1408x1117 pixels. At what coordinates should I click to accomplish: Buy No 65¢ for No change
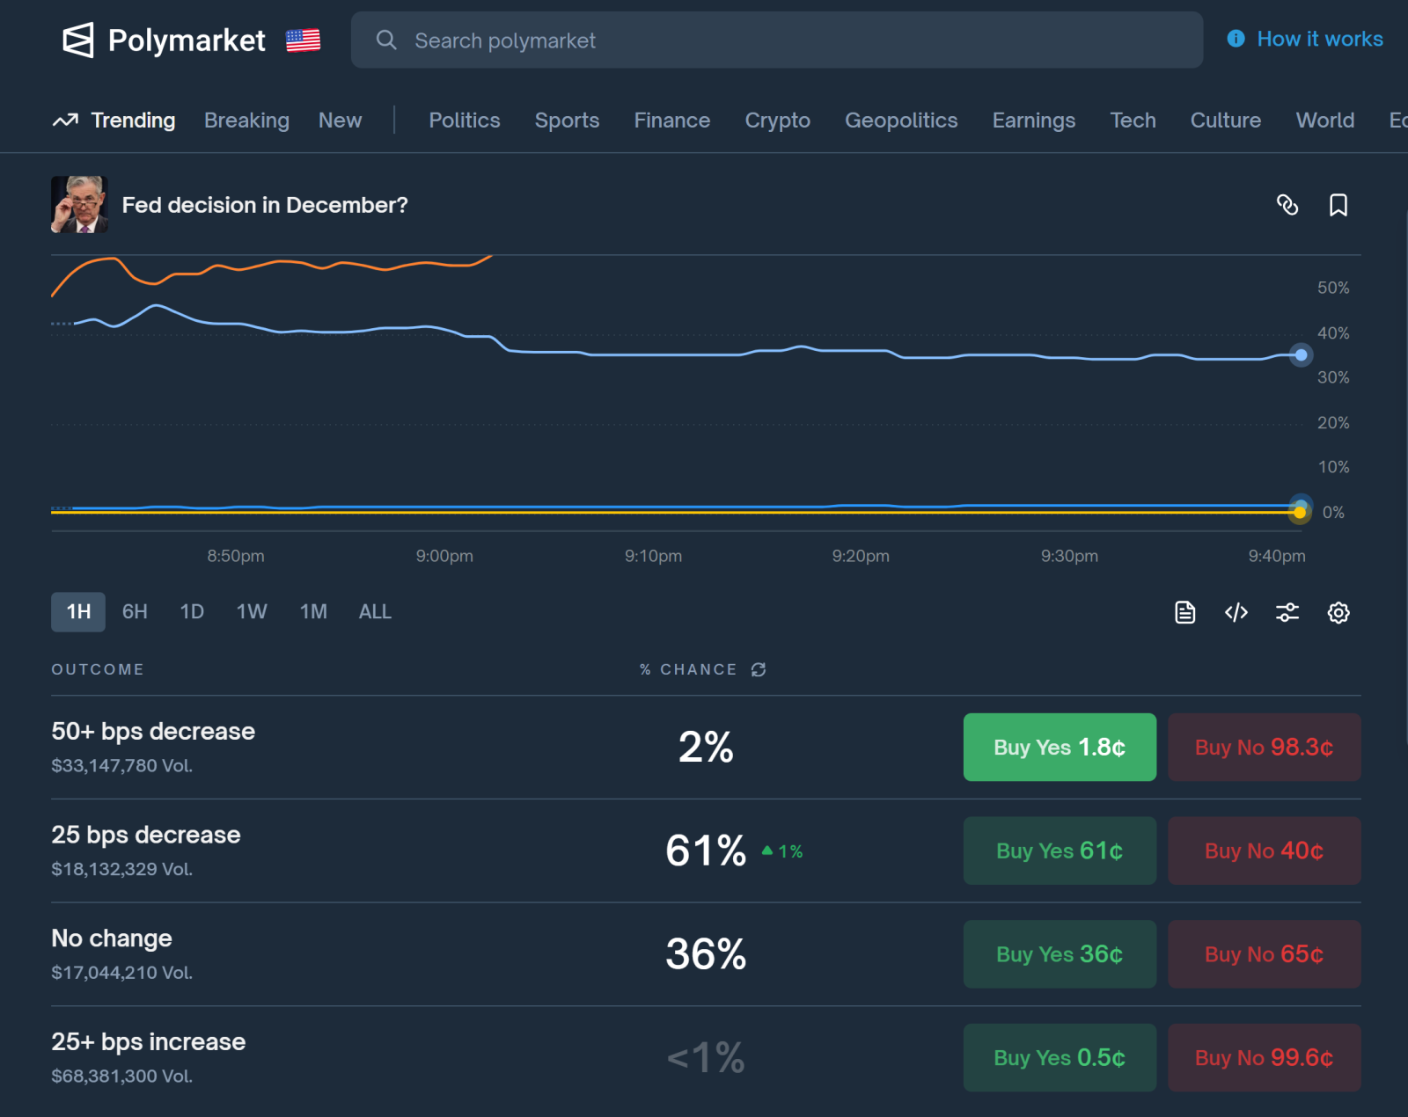(x=1264, y=954)
